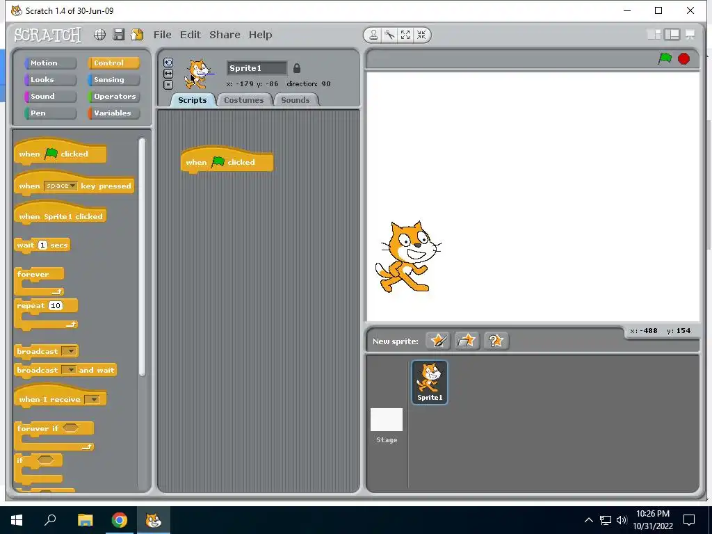Show hidden system tray icons
The image size is (712, 534).
point(588,520)
